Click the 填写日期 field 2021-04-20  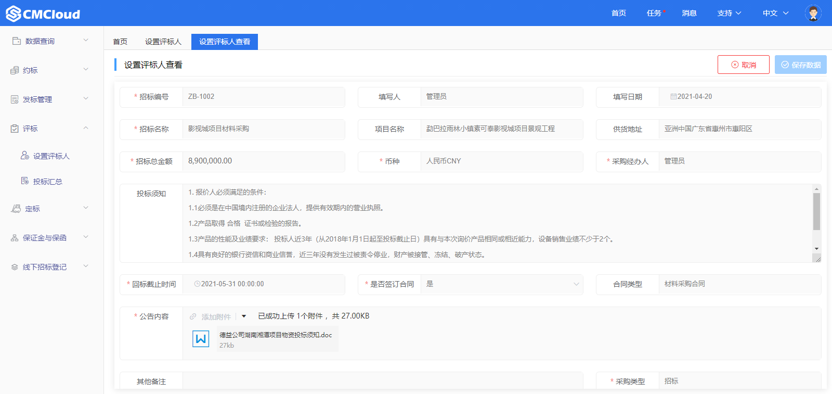click(740, 97)
